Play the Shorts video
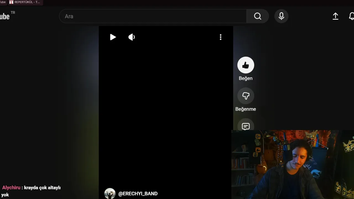354x199 pixels. tap(113, 37)
